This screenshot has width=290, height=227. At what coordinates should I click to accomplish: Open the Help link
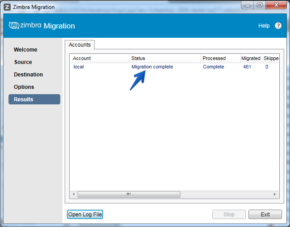(264, 26)
